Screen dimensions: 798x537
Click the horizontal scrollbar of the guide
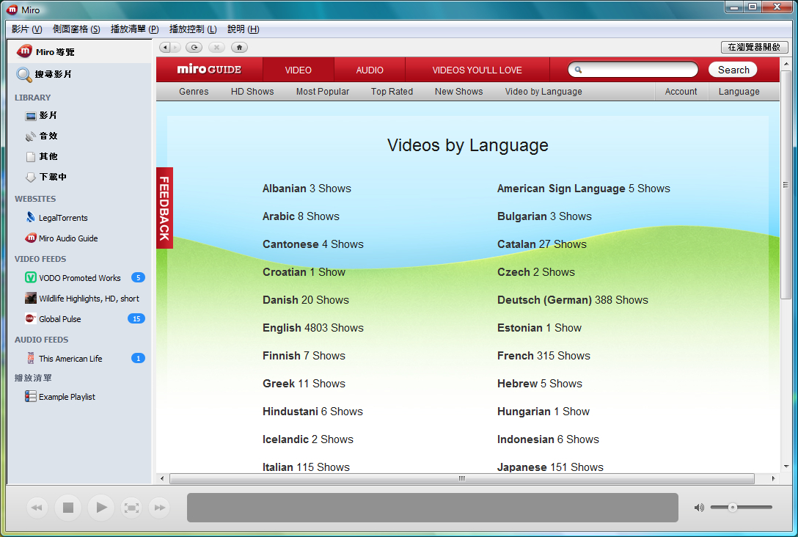(461, 478)
